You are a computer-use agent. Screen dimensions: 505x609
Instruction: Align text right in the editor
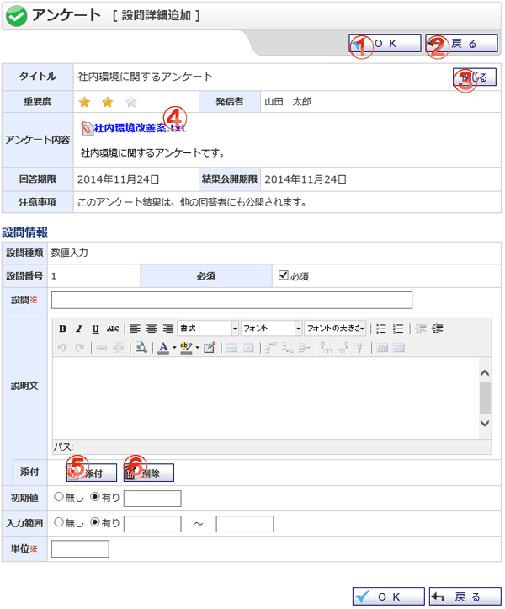click(x=168, y=329)
